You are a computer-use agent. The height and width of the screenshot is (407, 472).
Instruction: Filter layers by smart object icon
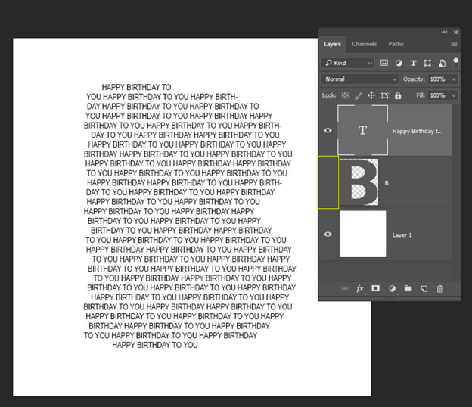(x=442, y=63)
